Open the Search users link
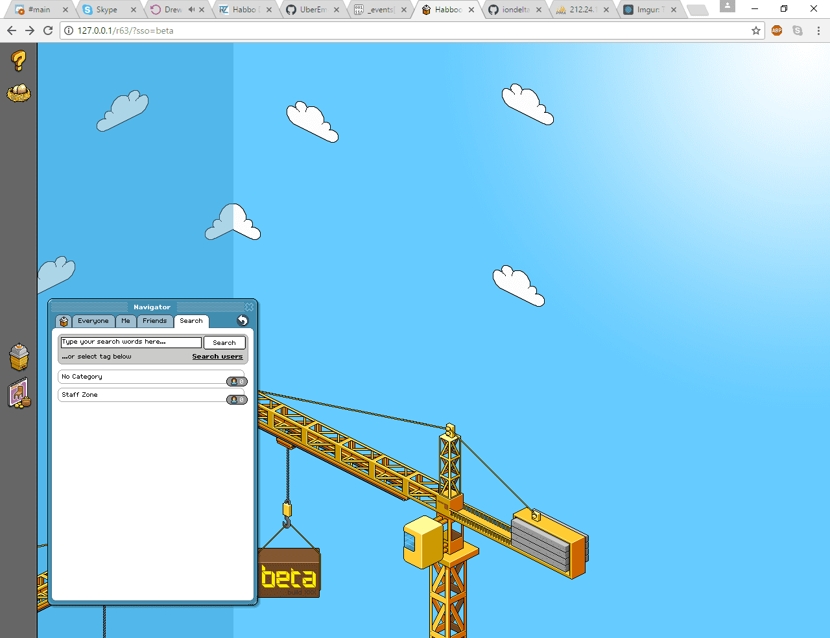 (x=217, y=357)
